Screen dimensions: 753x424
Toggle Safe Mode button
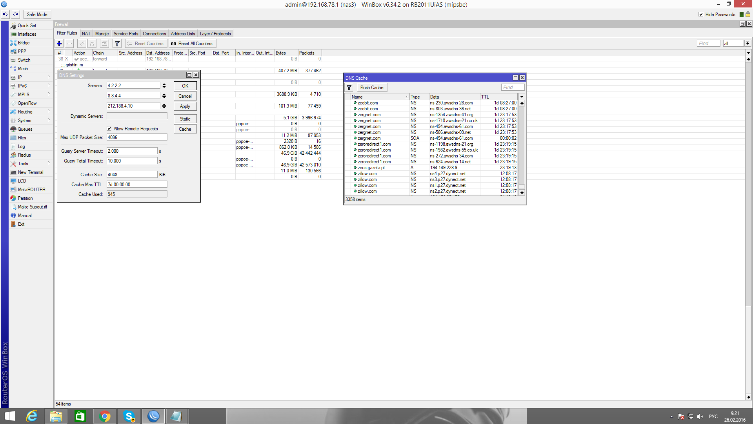click(x=37, y=15)
